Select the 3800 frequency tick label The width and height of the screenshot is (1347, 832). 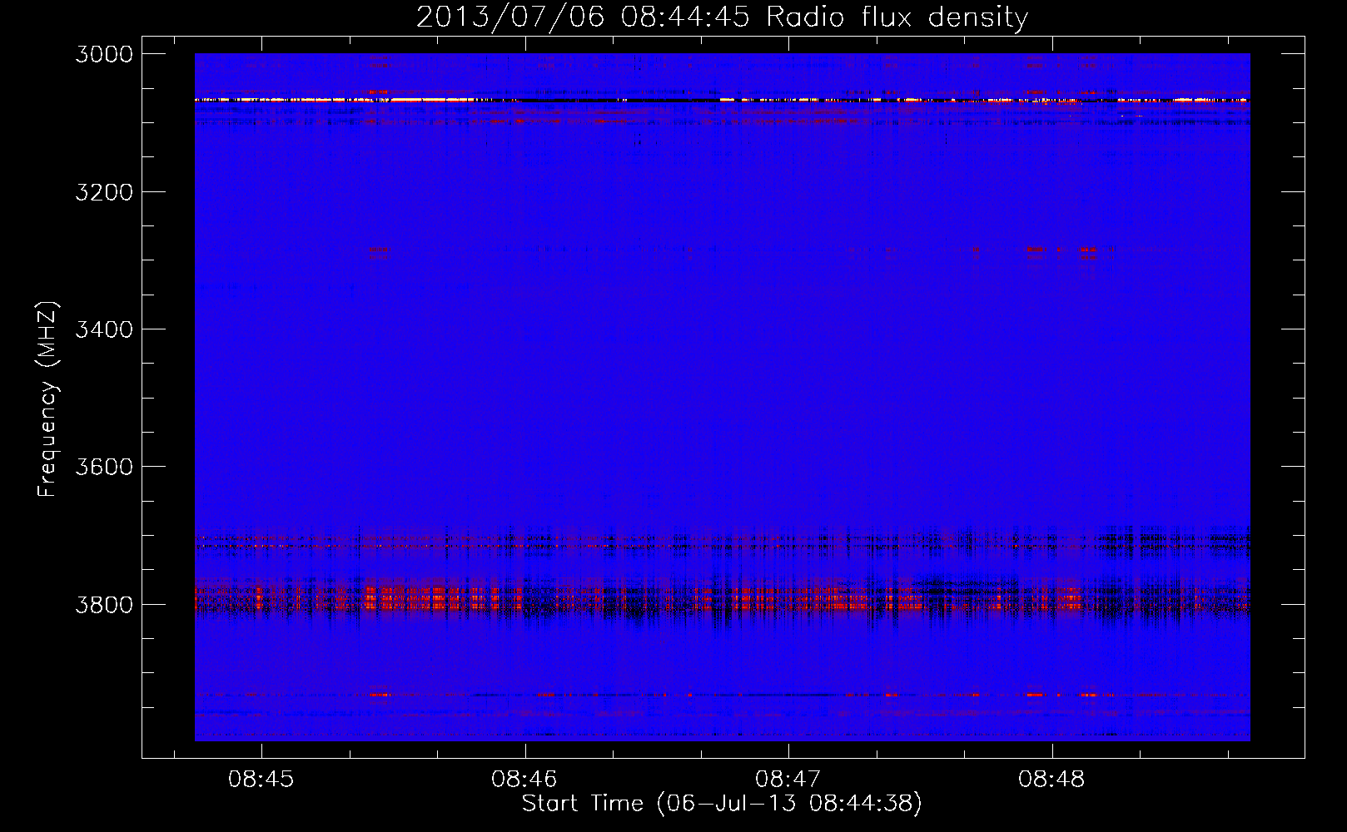(104, 604)
